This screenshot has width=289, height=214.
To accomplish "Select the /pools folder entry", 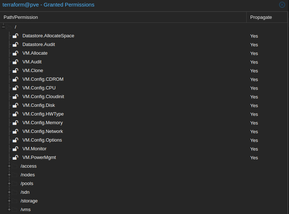I will point(27,184).
